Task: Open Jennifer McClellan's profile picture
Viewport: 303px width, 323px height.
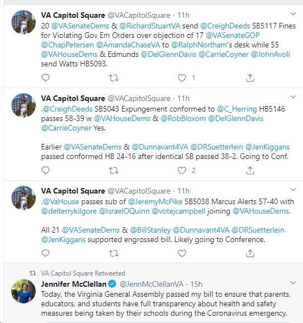Action: click(23, 291)
